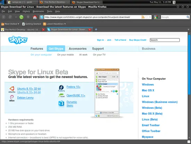Screen dimensions: 191x144
Task: Click the blue download box icon
Action: tap(61, 104)
